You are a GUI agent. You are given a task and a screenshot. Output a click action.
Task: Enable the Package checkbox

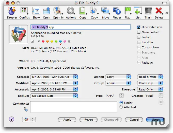139,63
